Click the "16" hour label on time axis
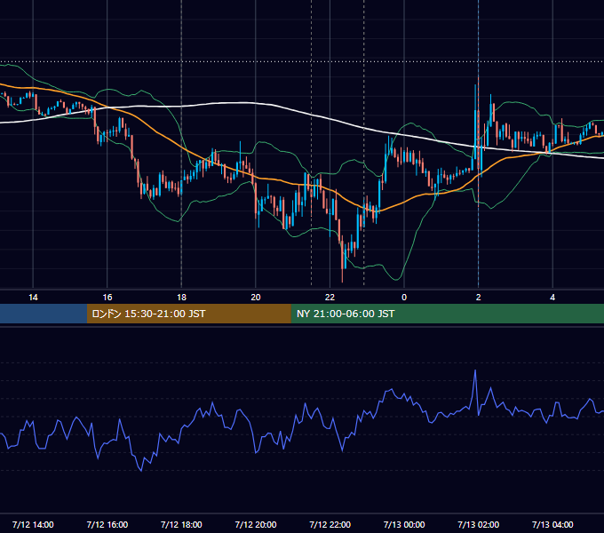Viewport: 604px width, 533px height. [107, 298]
